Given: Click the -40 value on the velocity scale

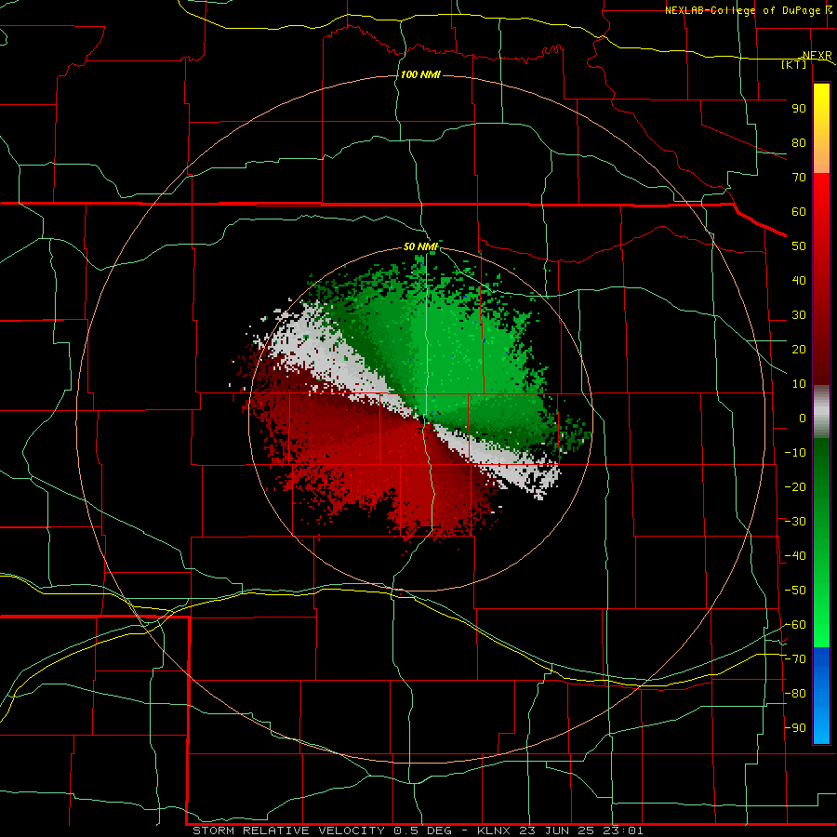Looking at the screenshot, I should pos(795,556).
